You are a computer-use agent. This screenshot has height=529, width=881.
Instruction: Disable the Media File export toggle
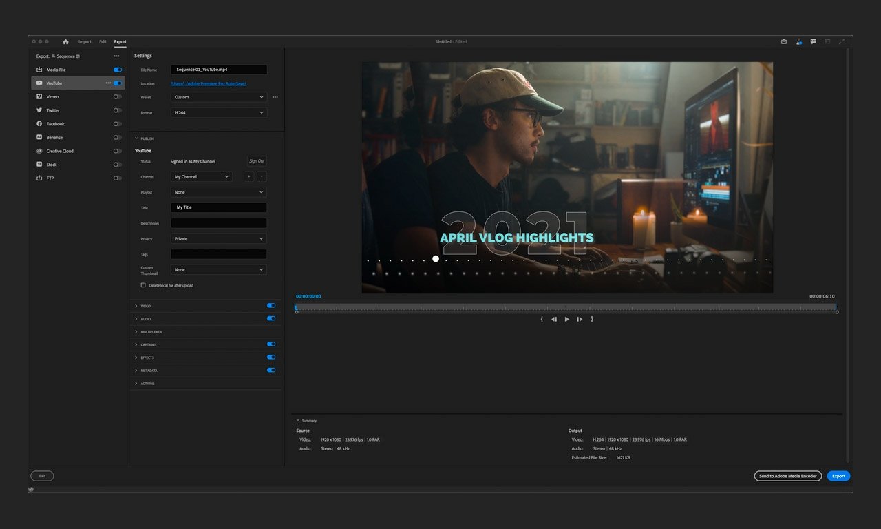[x=118, y=70]
